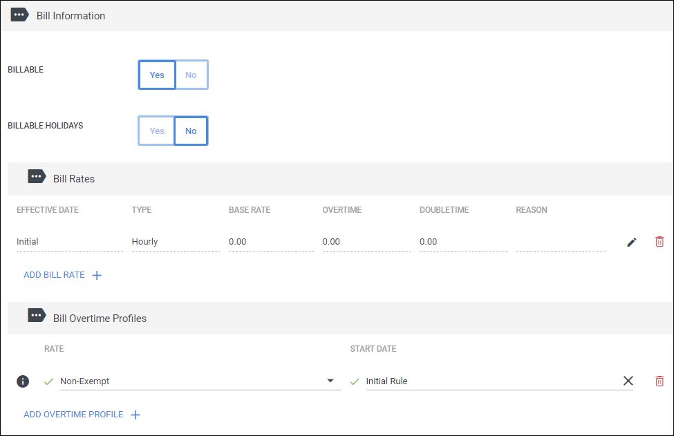This screenshot has width=674, height=436.
Task: Click the Bill Information tag icon
Action: [x=20, y=15]
